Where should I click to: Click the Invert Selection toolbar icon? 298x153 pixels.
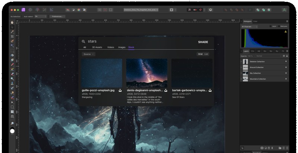(x=111, y=10)
